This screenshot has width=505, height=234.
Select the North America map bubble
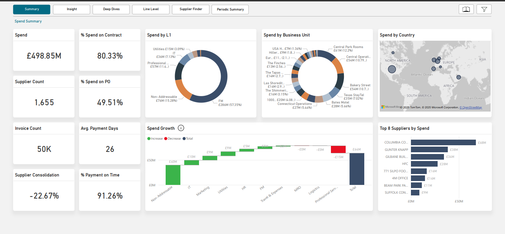pyautogui.click(x=392, y=69)
